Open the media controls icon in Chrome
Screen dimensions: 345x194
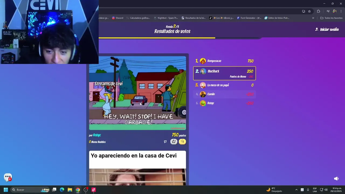click(x=328, y=11)
